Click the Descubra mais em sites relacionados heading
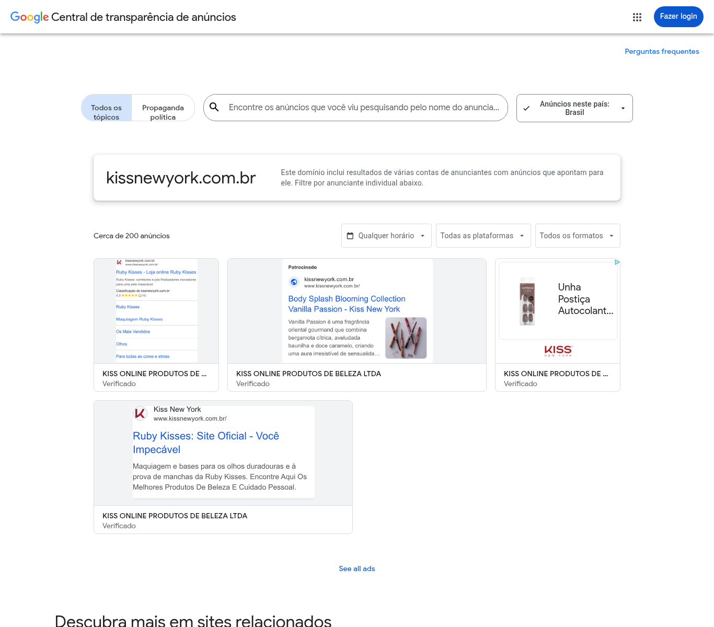Screen dimensions: 714x627 coord(193,621)
